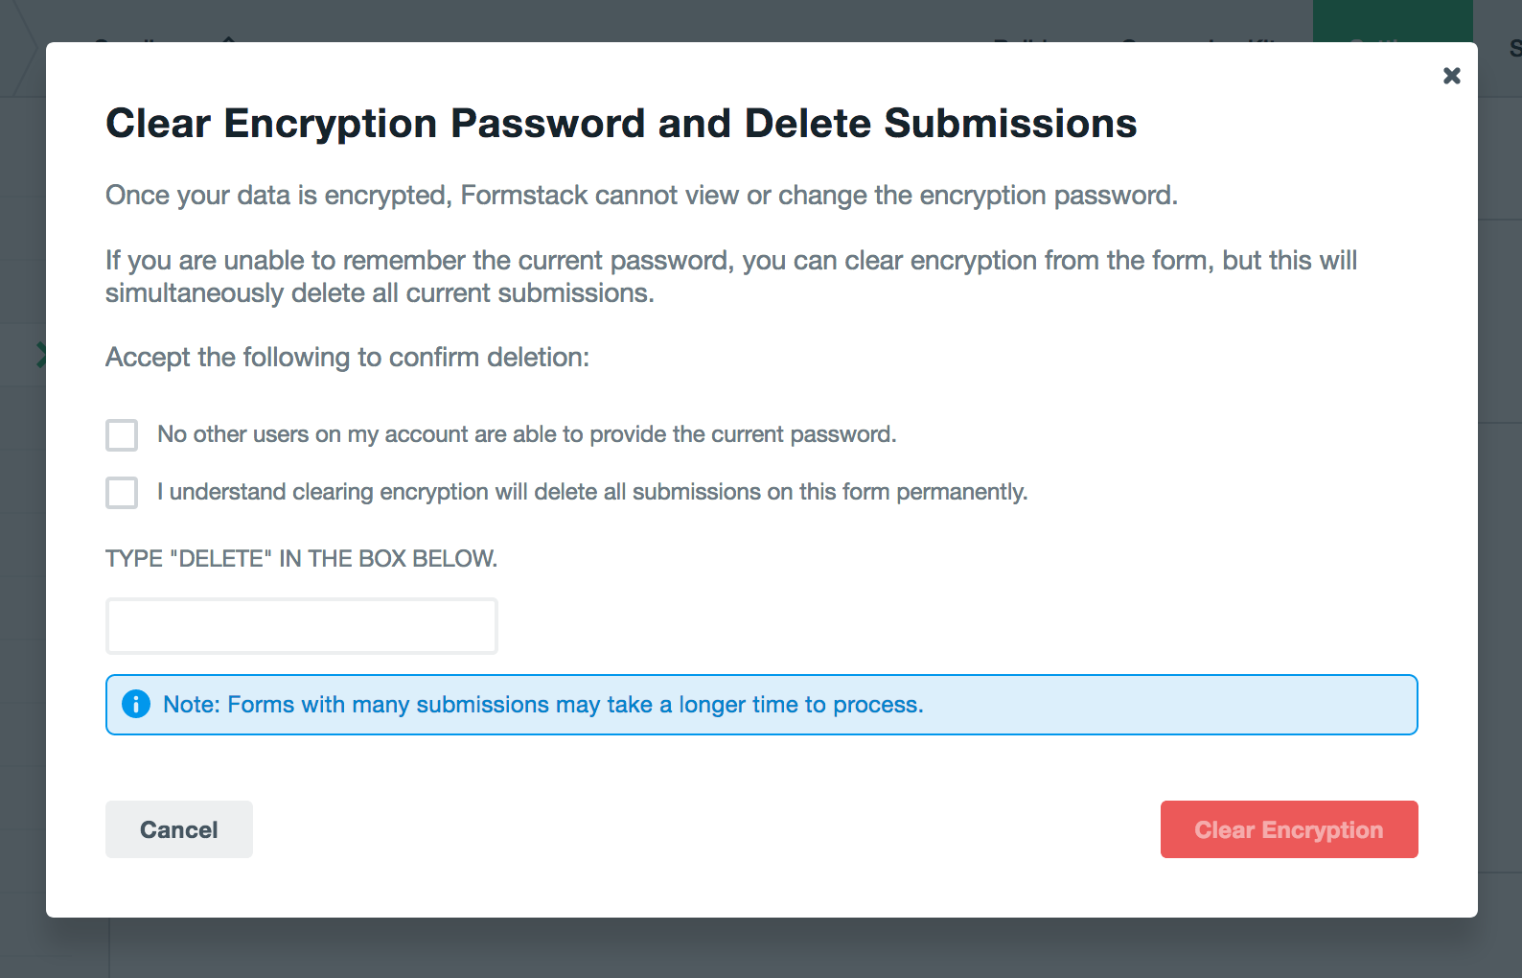
Task: Select the dimmed green tab behind the dialog
Action: (x=1392, y=21)
